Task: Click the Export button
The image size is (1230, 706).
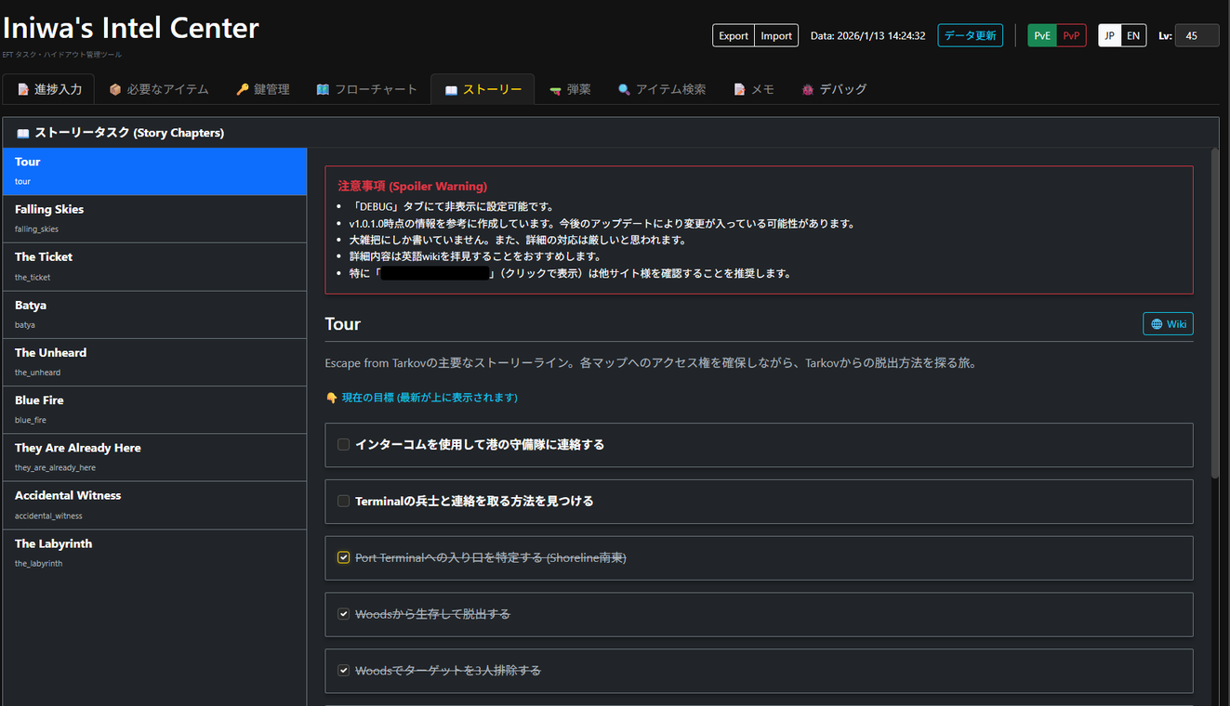Action: pyautogui.click(x=734, y=36)
